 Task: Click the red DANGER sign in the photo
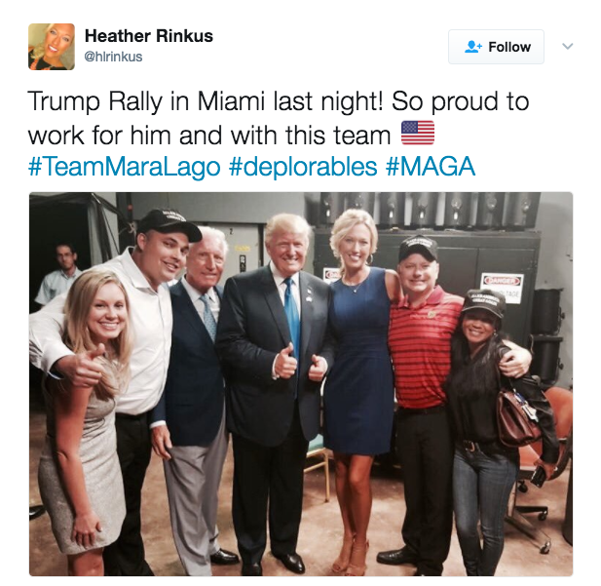pos(503,282)
